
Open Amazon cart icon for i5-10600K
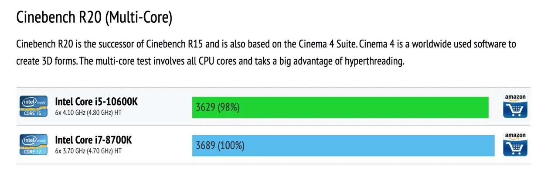pyautogui.click(x=515, y=109)
